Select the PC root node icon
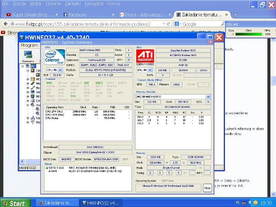Image resolution: width=276 pixels, height=207 pixels. tap(28, 66)
